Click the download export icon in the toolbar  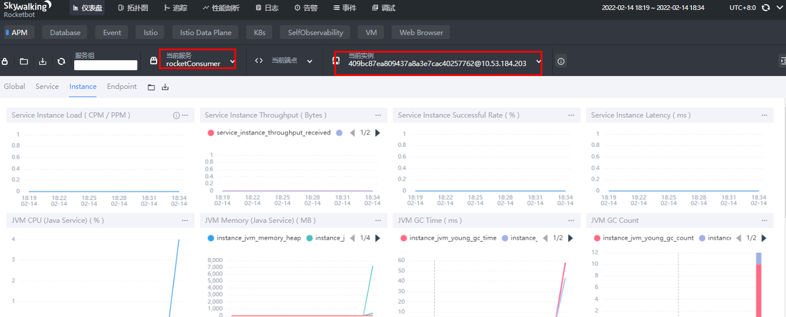coord(43,61)
